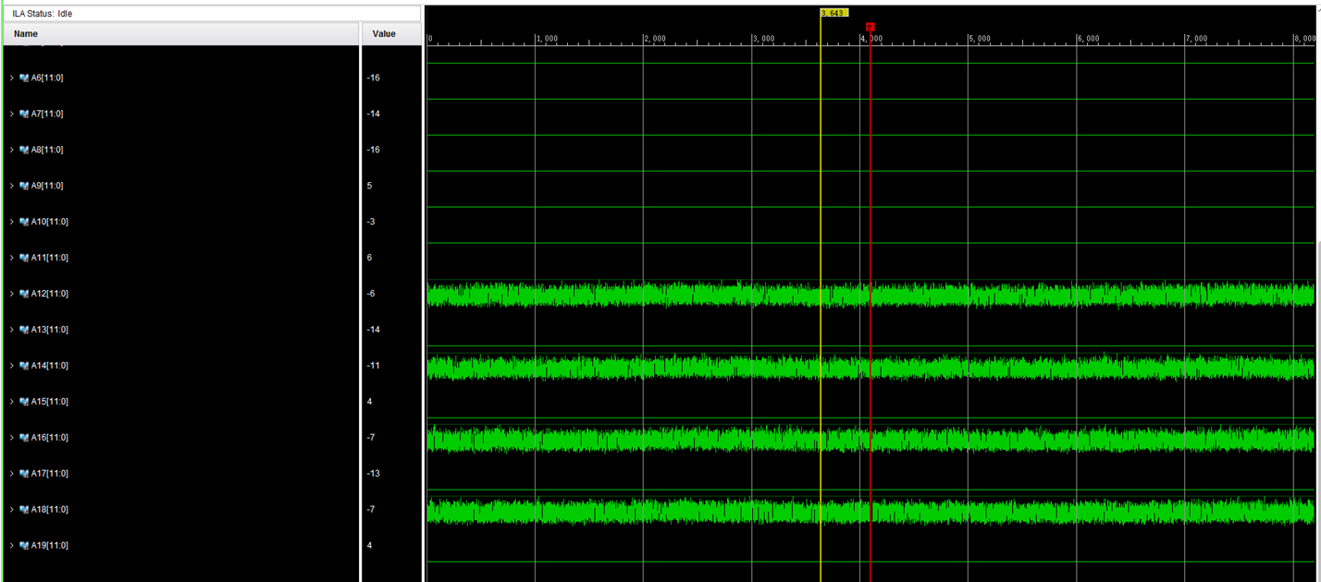The height and width of the screenshot is (582, 1321).
Task: Expand the A15[11:0] signal bus
Action: coord(12,403)
